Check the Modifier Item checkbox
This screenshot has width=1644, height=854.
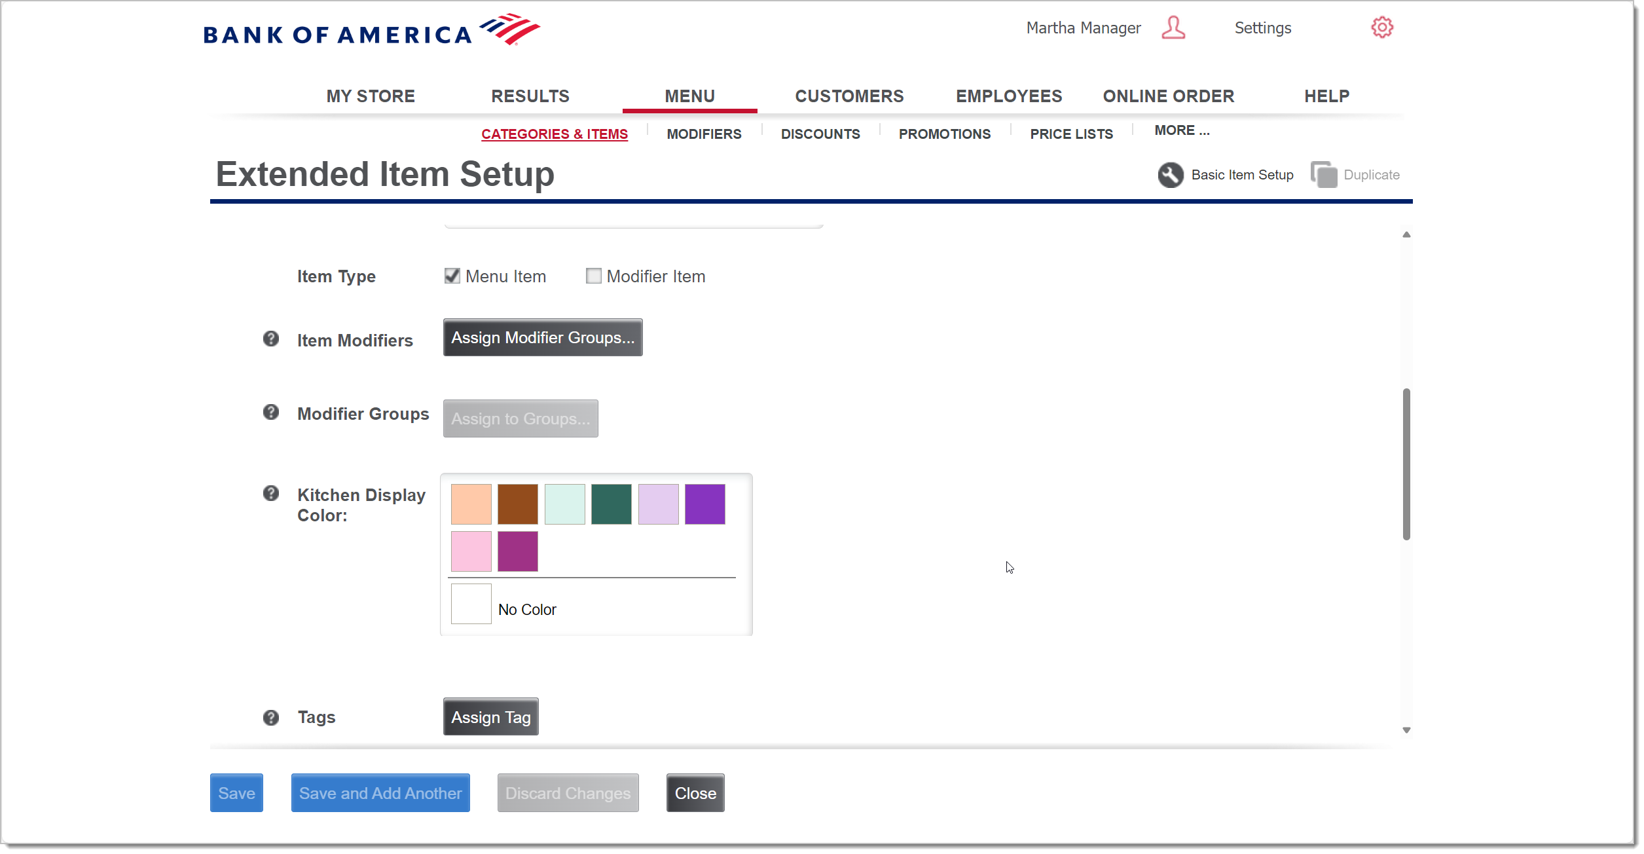(593, 276)
